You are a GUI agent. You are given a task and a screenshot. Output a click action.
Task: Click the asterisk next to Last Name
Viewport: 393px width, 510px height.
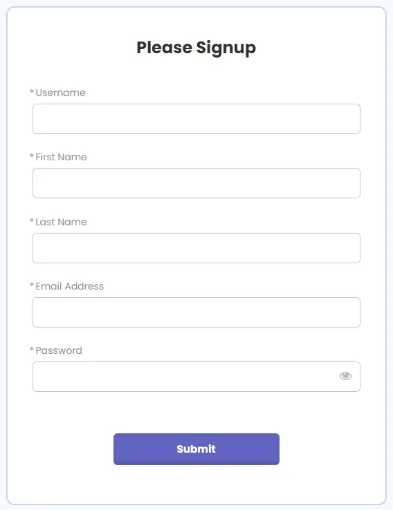click(32, 220)
